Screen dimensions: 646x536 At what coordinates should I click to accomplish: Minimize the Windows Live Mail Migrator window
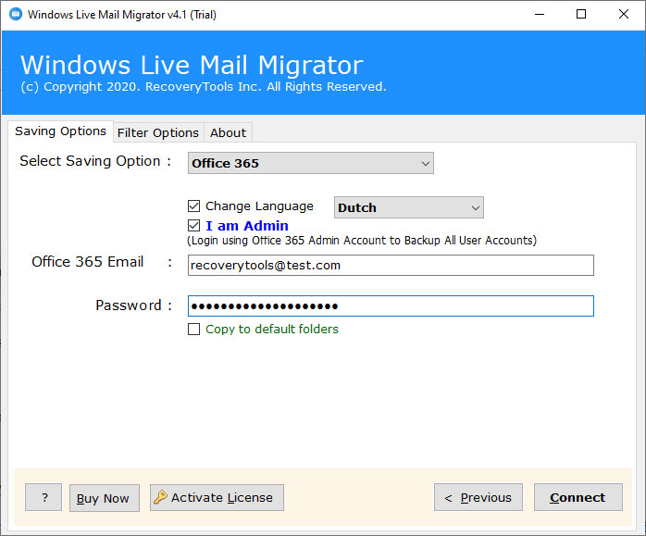[x=540, y=15]
